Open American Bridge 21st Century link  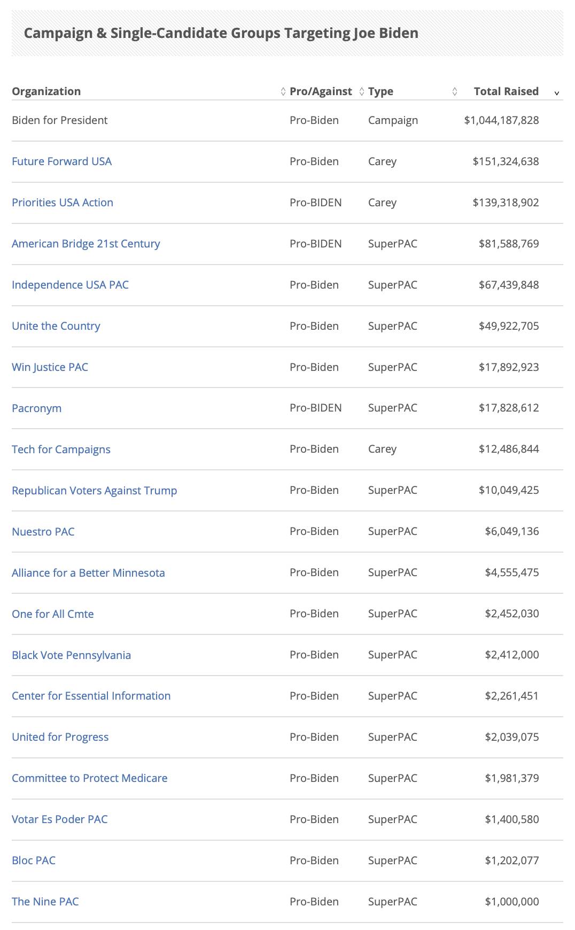(86, 244)
